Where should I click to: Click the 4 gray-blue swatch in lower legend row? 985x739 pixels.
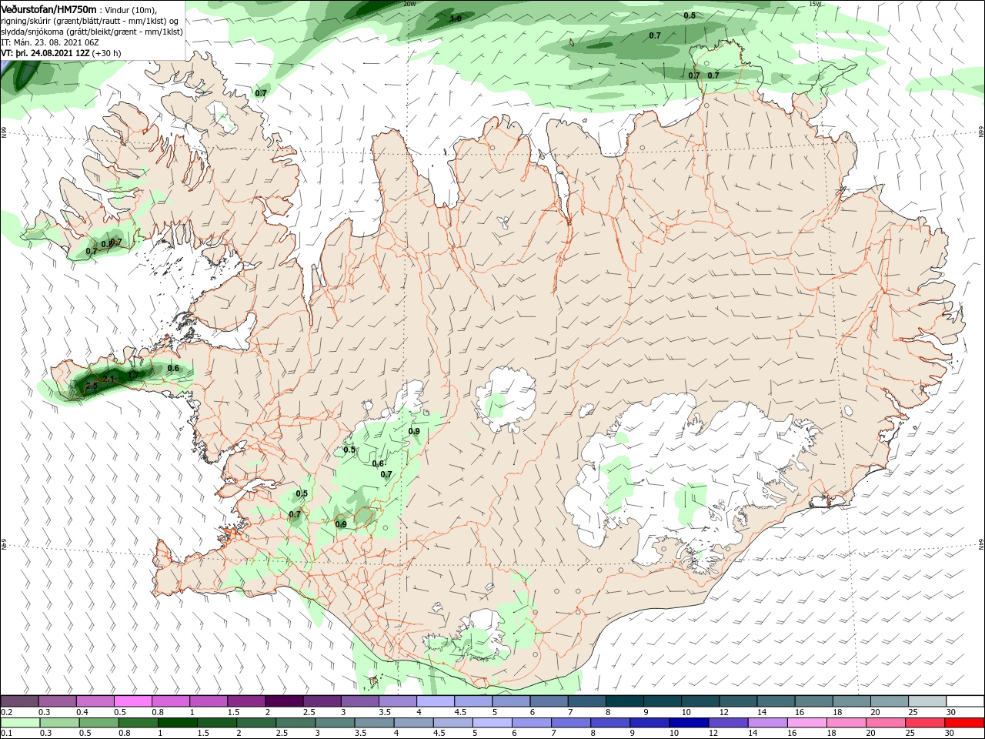point(414,723)
